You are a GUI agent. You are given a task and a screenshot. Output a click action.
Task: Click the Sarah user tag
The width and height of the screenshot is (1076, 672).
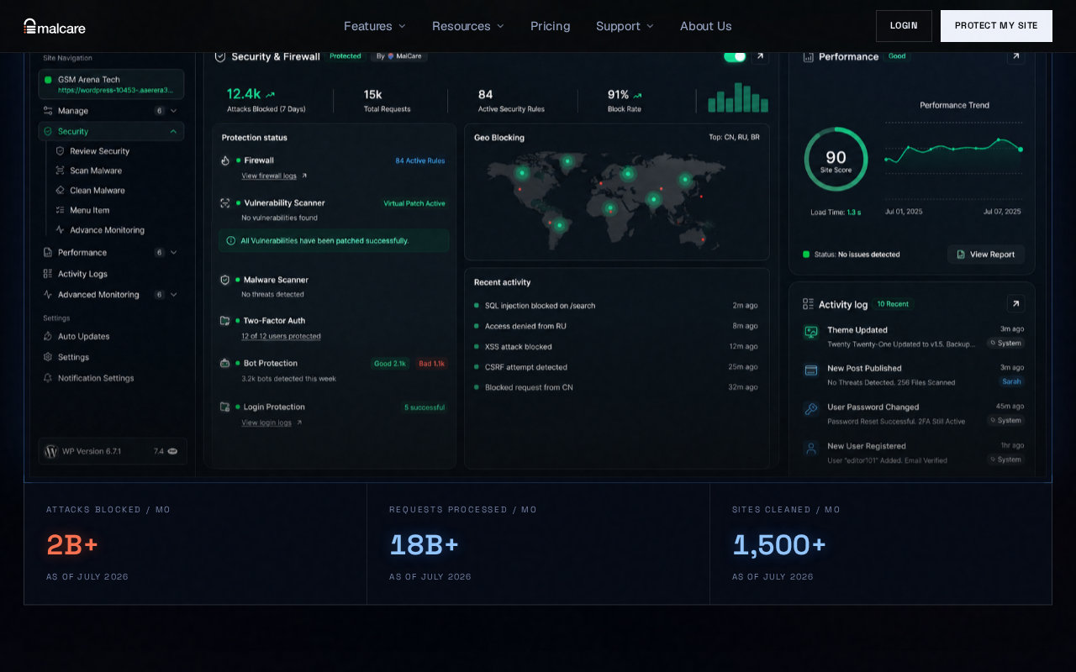click(x=1011, y=381)
